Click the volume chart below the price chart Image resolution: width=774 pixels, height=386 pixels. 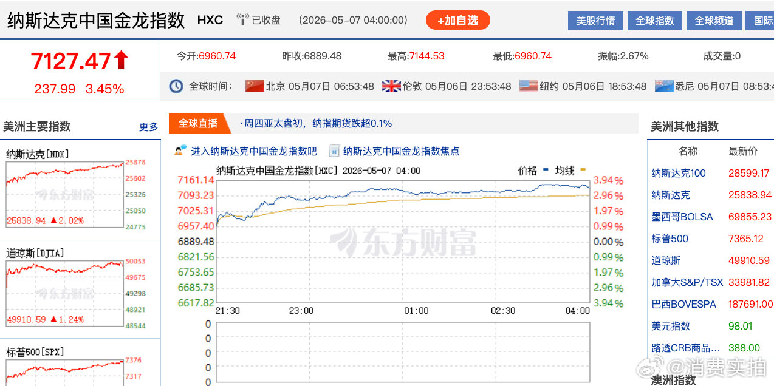[x=403, y=353]
